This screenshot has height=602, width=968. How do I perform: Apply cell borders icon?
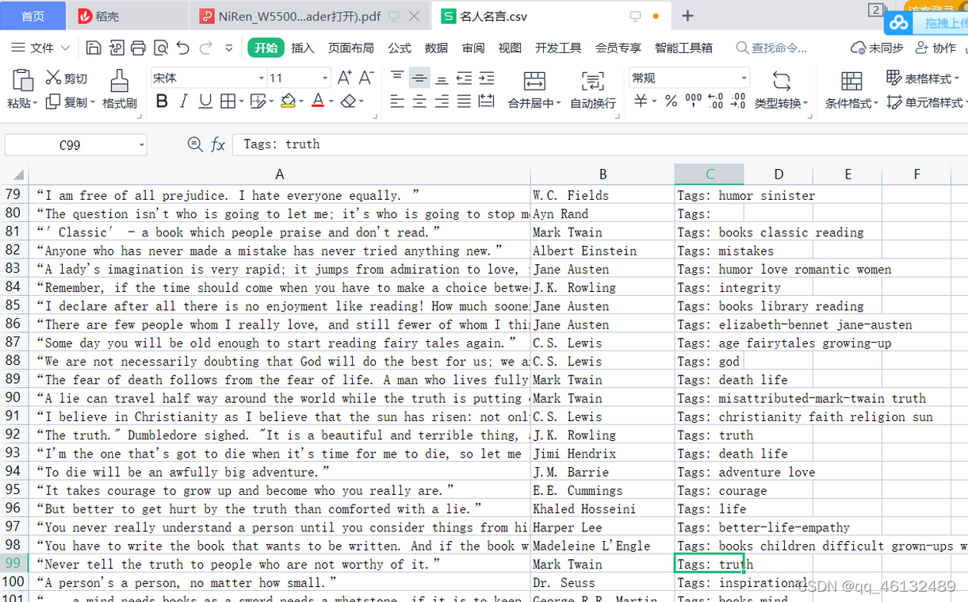(228, 102)
